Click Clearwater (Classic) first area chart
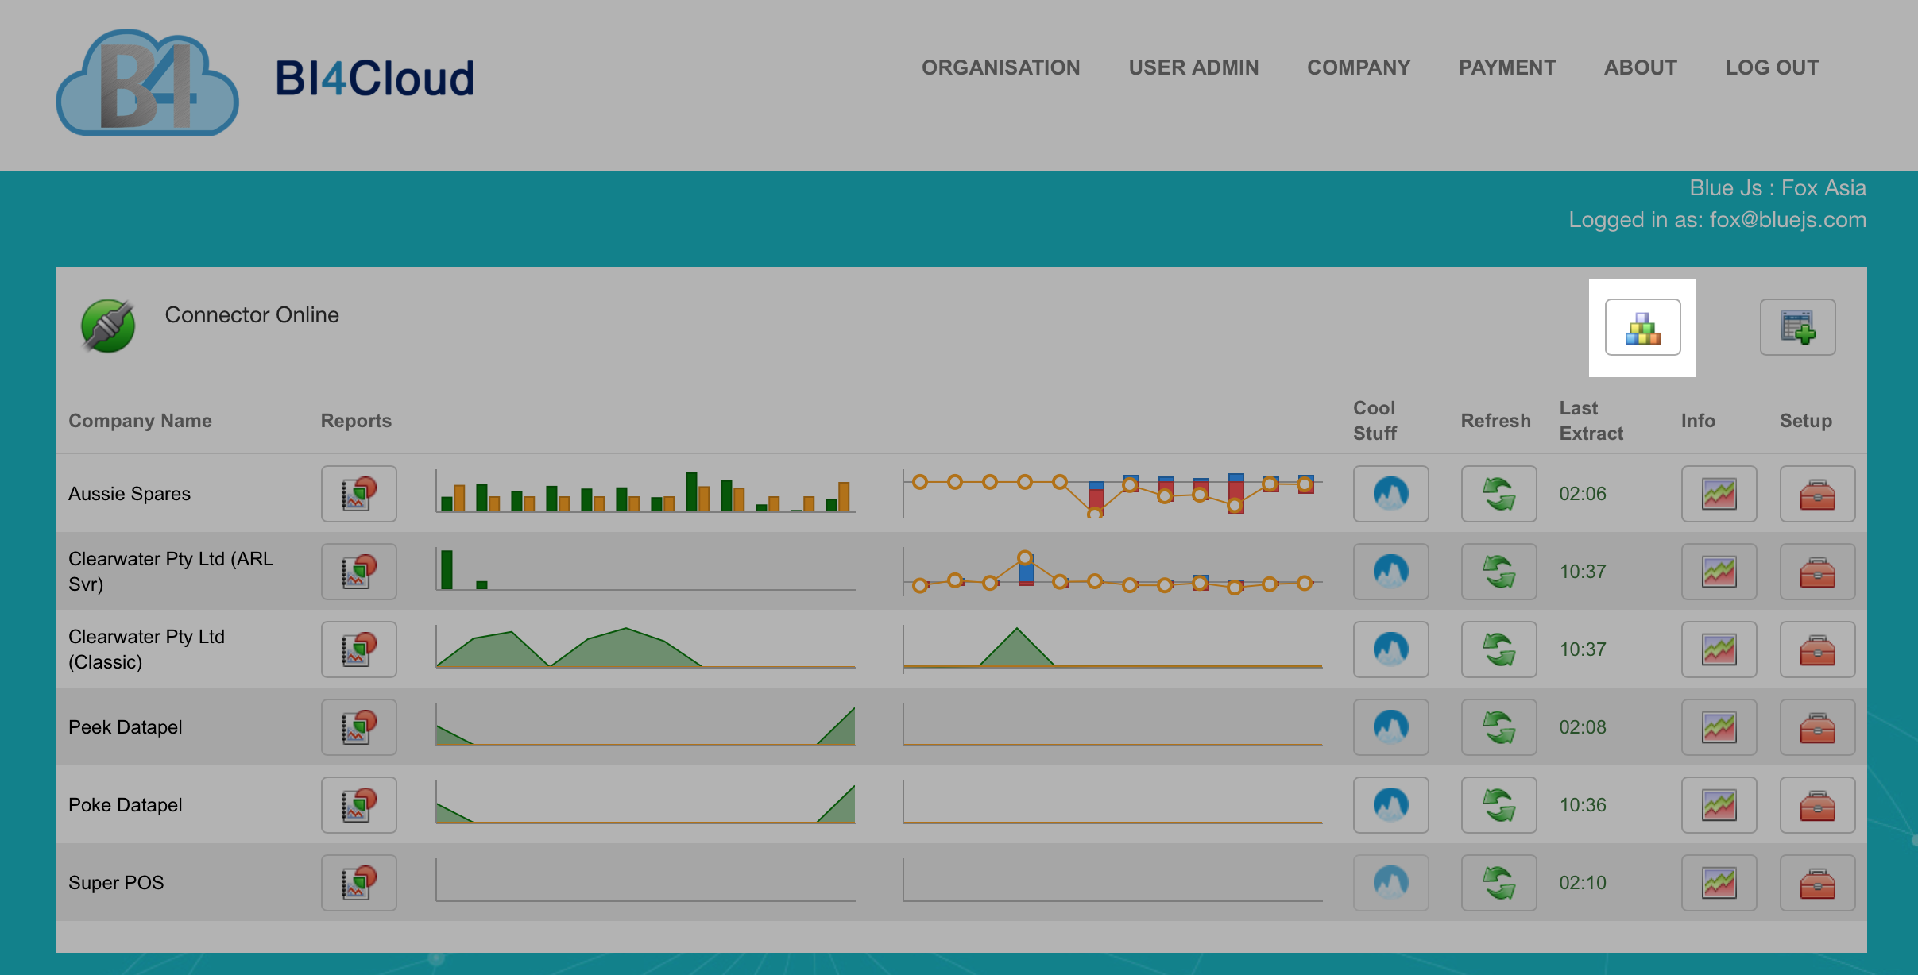The width and height of the screenshot is (1918, 975). [x=645, y=647]
